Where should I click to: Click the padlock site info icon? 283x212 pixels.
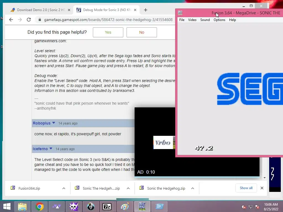tap(40, 20)
